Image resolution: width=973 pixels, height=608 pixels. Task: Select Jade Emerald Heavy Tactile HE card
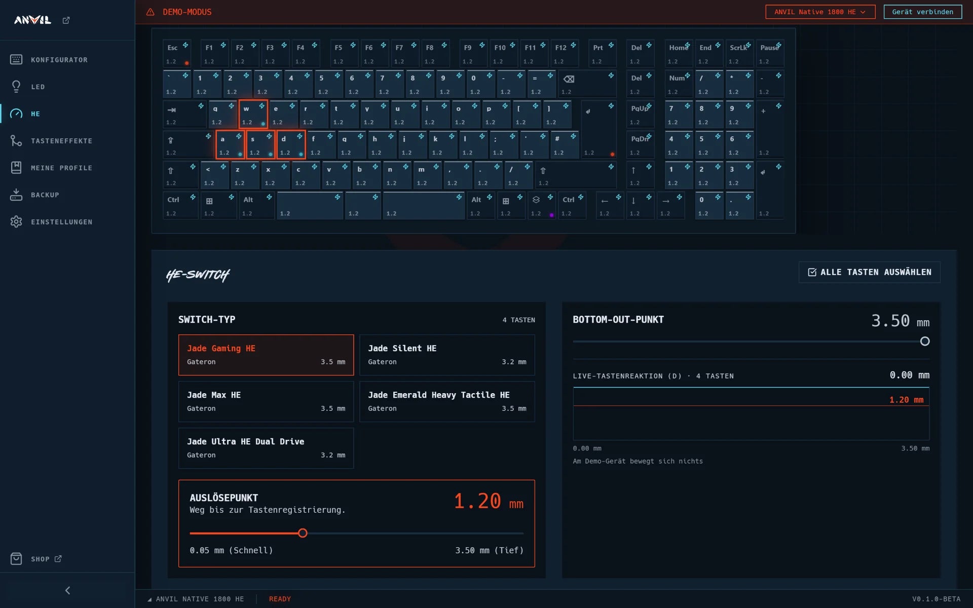447,401
